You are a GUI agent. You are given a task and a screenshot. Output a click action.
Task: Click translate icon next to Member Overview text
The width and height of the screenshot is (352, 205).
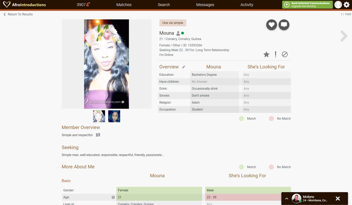click(x=98, y=135)
